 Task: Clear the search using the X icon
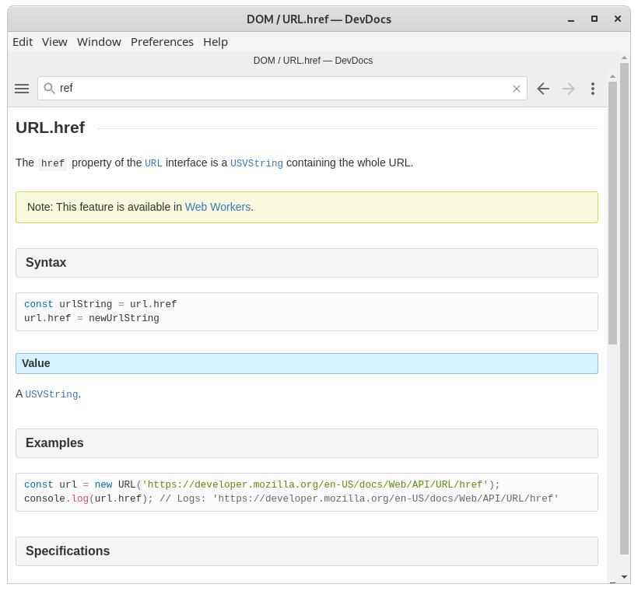[x=516, y=88]
